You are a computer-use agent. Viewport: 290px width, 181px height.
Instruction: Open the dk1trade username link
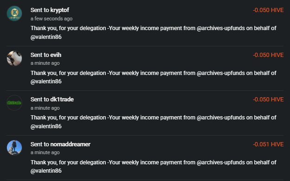click(62, 100)
